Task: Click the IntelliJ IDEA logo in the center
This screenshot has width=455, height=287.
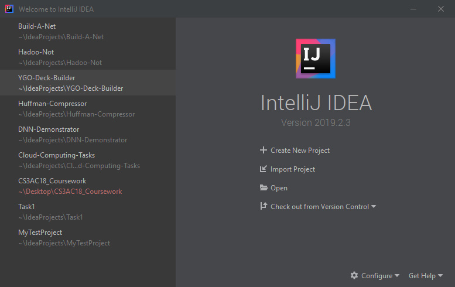Action: click(316, 59)
